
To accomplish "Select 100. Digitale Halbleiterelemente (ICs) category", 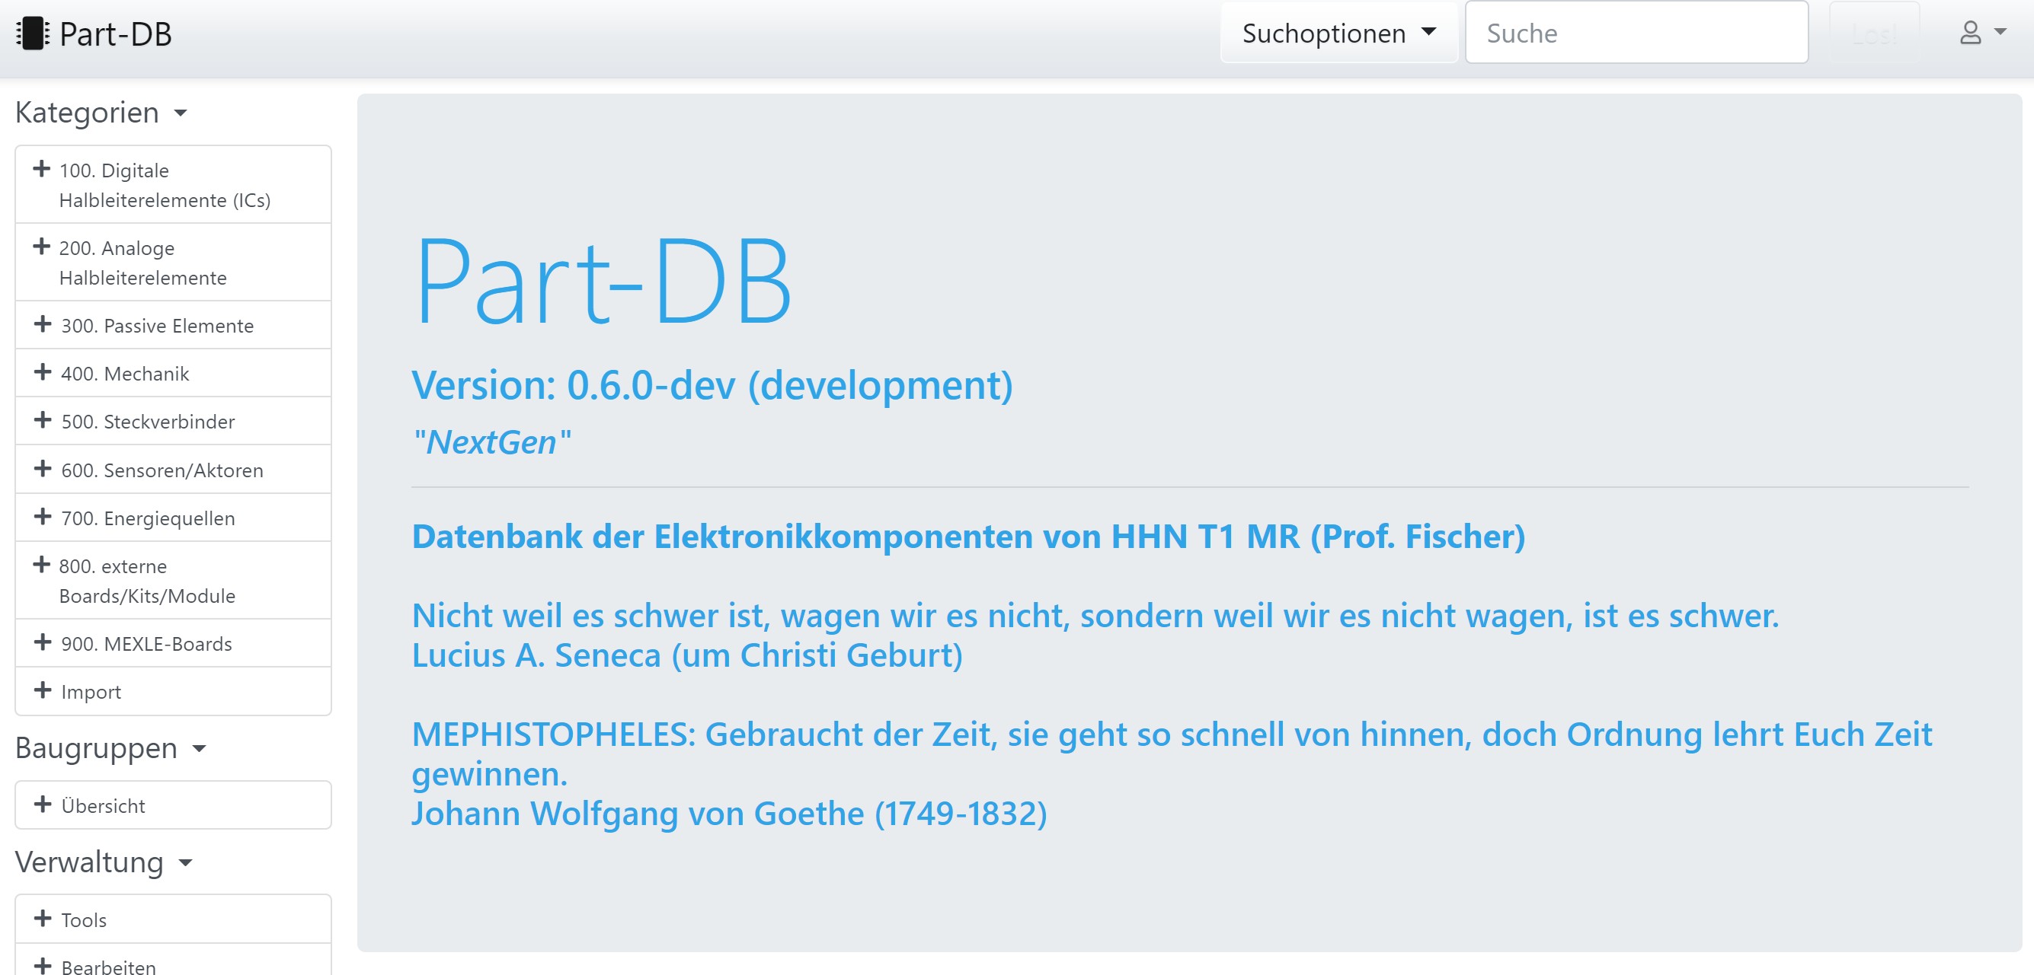I will click(165, 186).
